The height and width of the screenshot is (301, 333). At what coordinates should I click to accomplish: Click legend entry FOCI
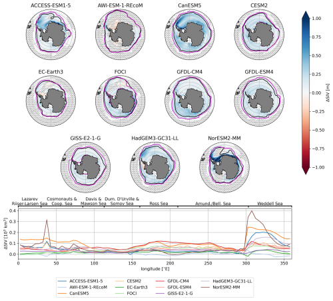point(126,294)
